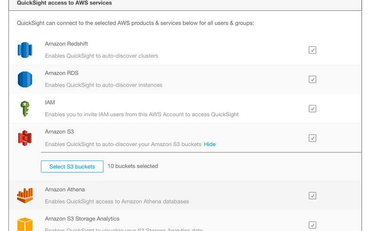Viewport: 376px width, 231px height.
Task: Uncheck the Amazon Redshift checkbox
Action: [x=313, y=50]
